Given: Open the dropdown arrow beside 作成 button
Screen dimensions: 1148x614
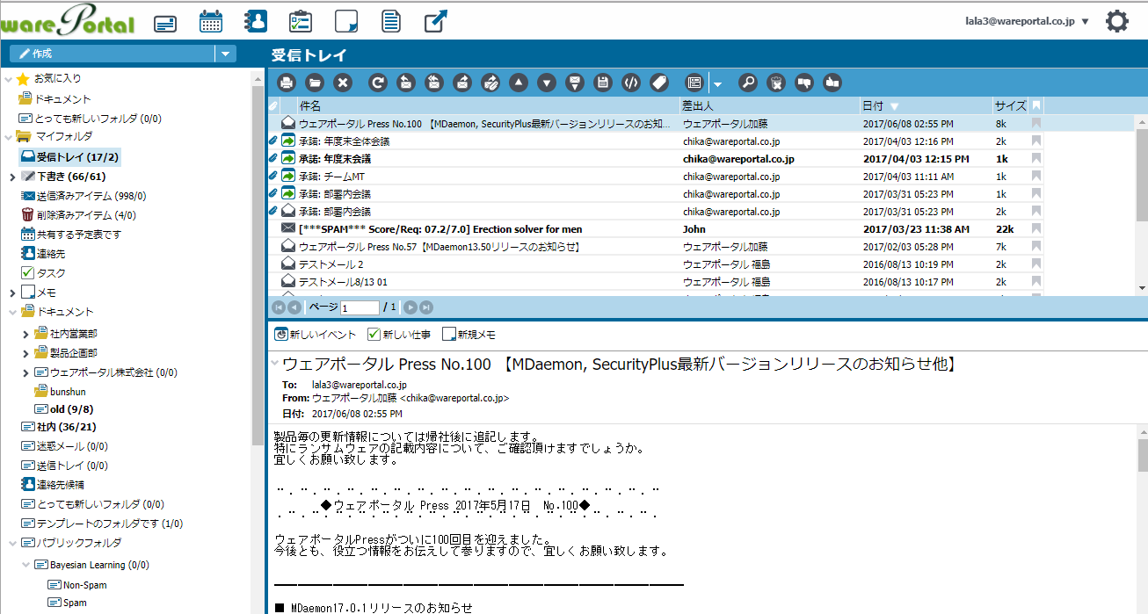Looking at the screenshot, I should click(x=226, y=54).
